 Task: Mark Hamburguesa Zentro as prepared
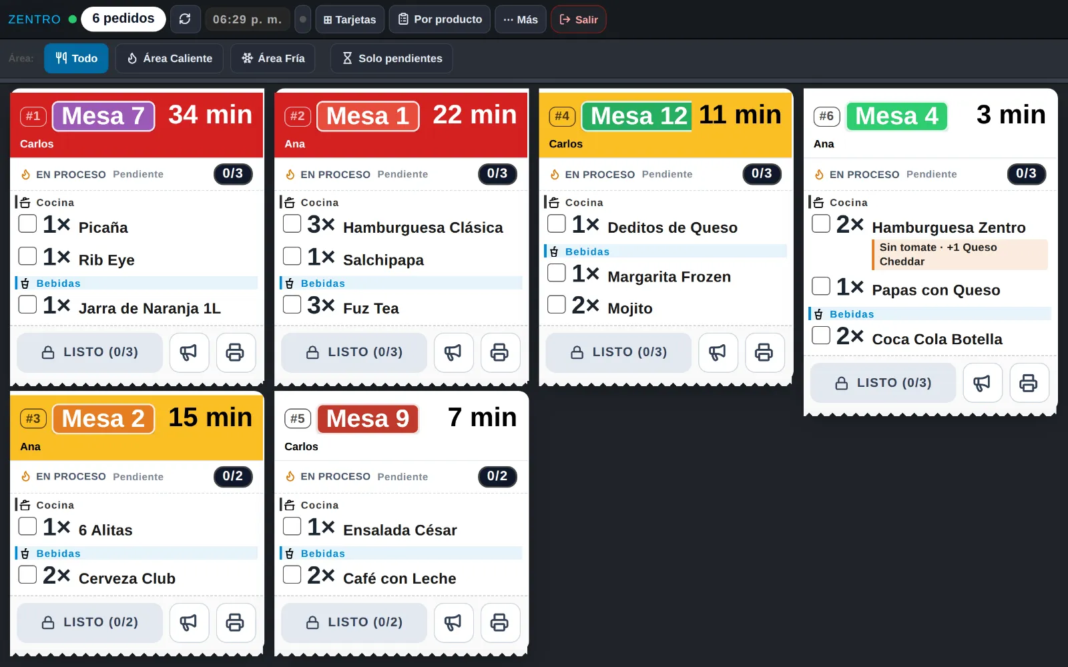point(821,223)
